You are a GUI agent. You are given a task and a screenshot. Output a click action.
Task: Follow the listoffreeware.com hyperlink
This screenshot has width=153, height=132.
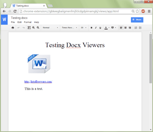tap(38, 82)
